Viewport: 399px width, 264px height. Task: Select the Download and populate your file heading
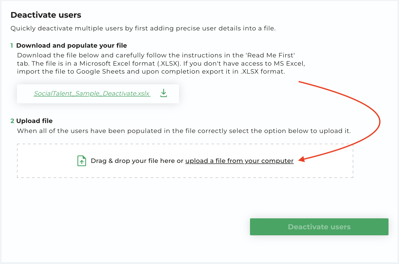point(71,45)
